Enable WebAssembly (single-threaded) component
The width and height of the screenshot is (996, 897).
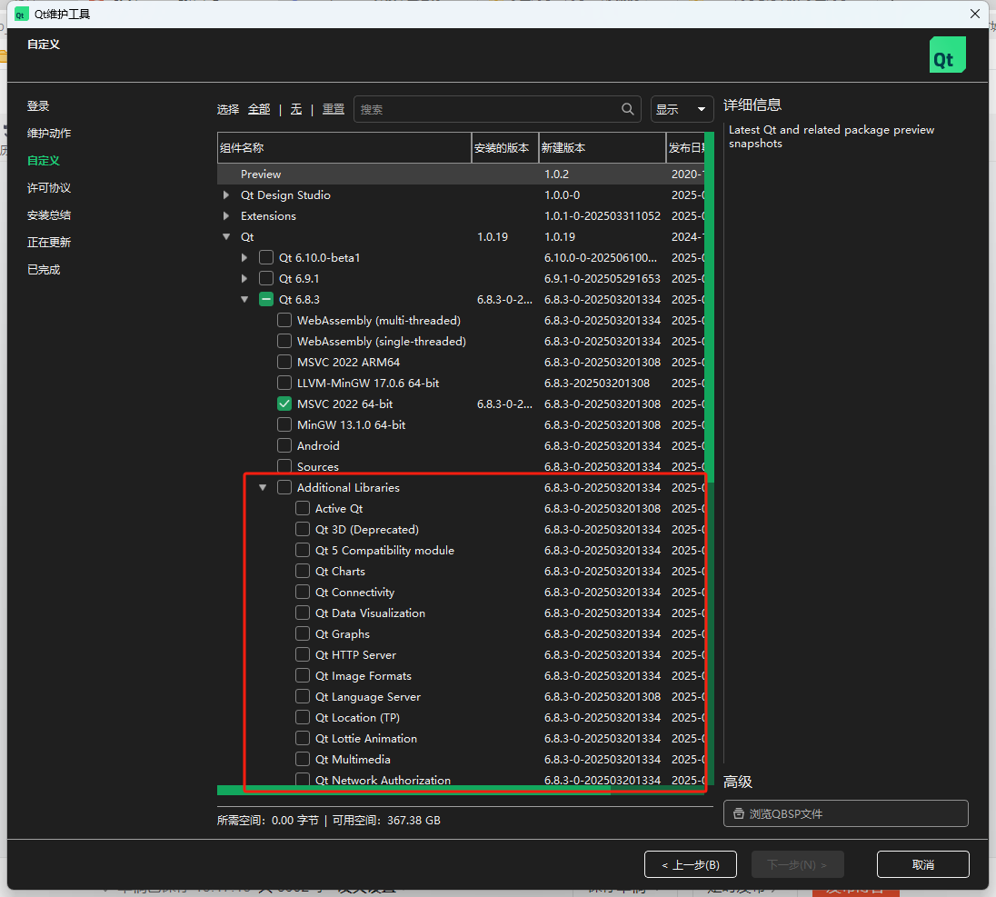click(x=284, y=341)
